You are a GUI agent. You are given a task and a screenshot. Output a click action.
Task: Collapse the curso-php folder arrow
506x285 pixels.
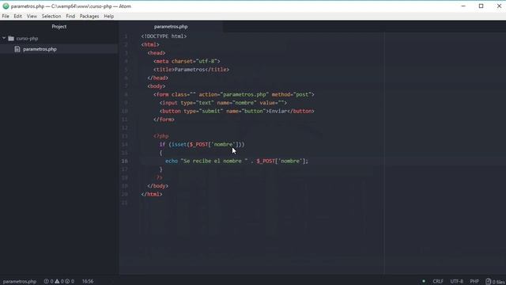point(4,38)
